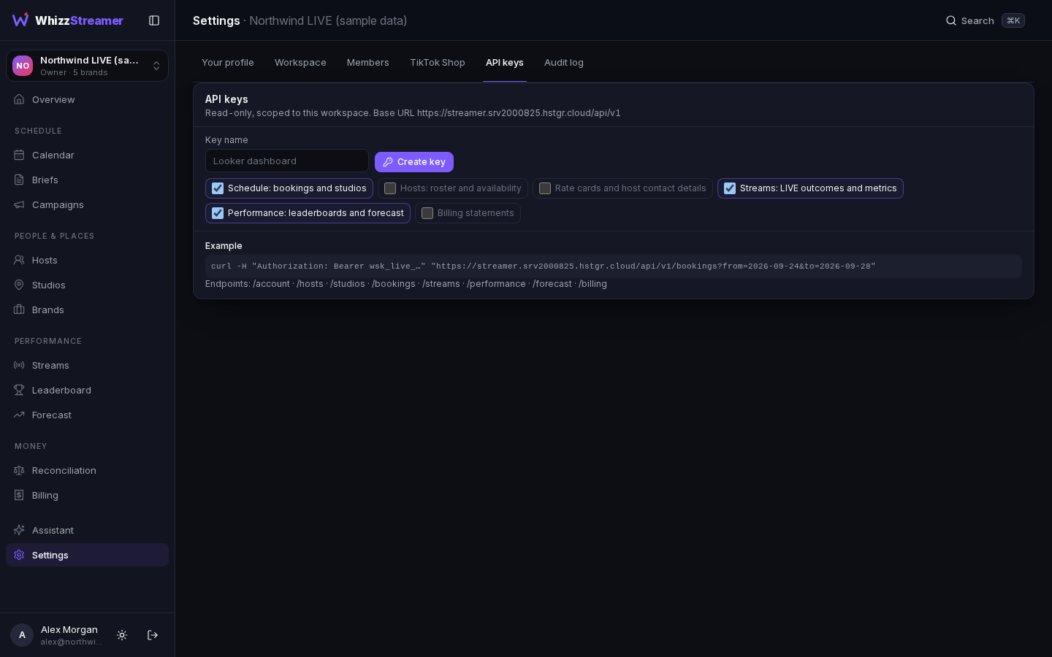Viewport: 1052px width, 657px height.
Task: Click the search magnifier icon
Action: [951, 20]
